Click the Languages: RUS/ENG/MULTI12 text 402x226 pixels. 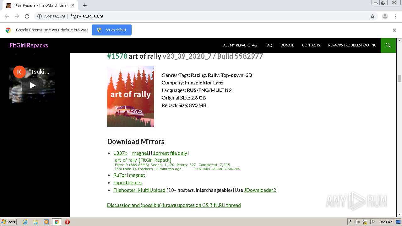[x=197, y=90]
